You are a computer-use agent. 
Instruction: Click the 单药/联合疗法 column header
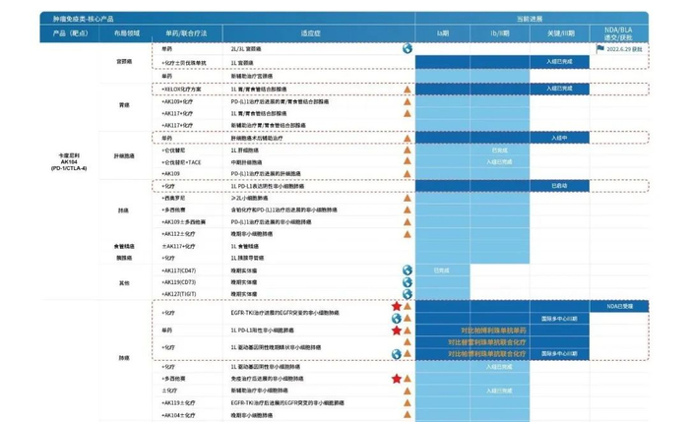click(x=186, y=32)
